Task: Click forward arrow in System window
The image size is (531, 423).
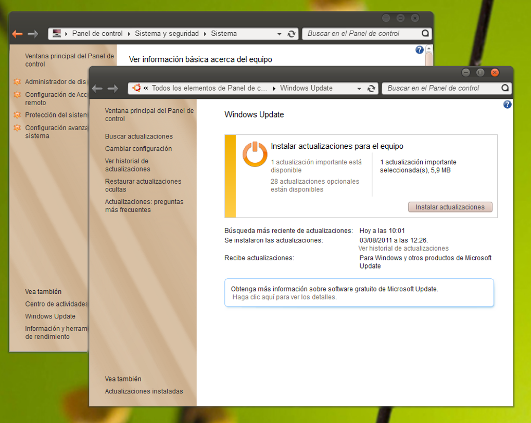Action: coord(33,34)
